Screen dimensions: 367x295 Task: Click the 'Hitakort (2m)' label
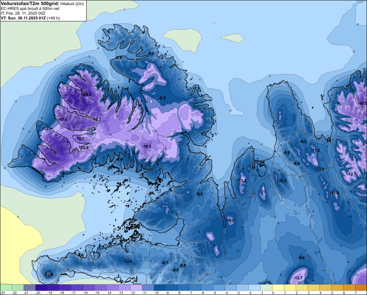coord(72,4)
